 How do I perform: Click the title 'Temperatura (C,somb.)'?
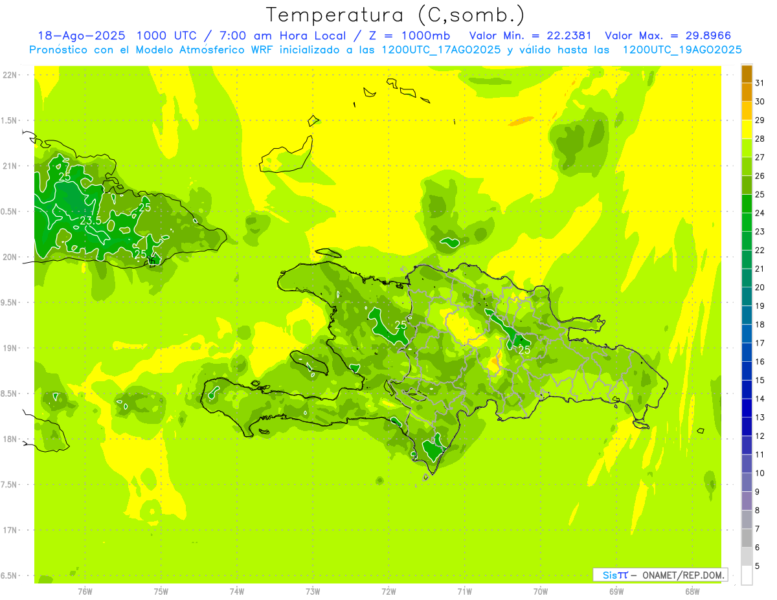[396, 15]
